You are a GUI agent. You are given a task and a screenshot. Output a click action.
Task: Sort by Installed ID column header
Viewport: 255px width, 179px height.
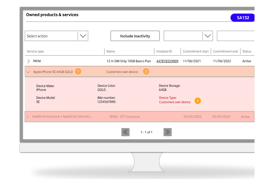[164, 51]
